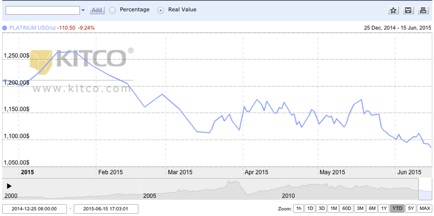Open the symbol dropdown arrow
The height and width of the screenshot is (216, 434).
coord(83,10)
